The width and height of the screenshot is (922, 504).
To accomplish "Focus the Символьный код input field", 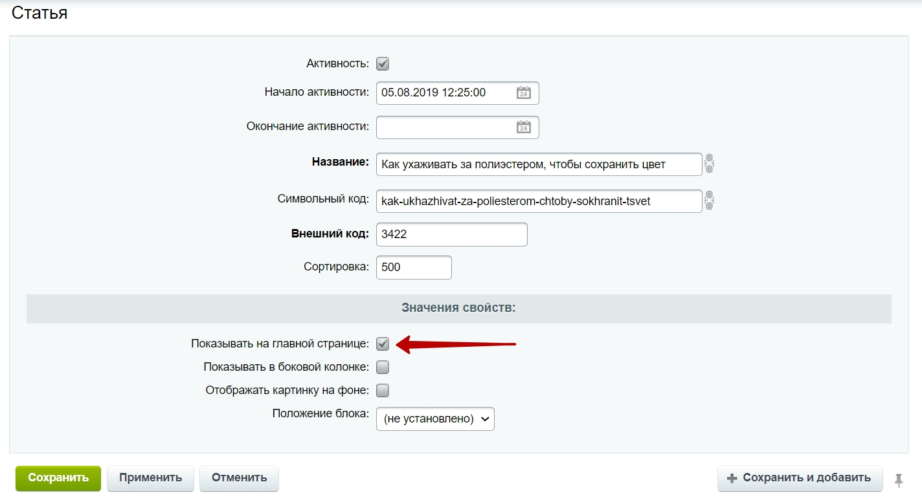I will click(539, 201).
